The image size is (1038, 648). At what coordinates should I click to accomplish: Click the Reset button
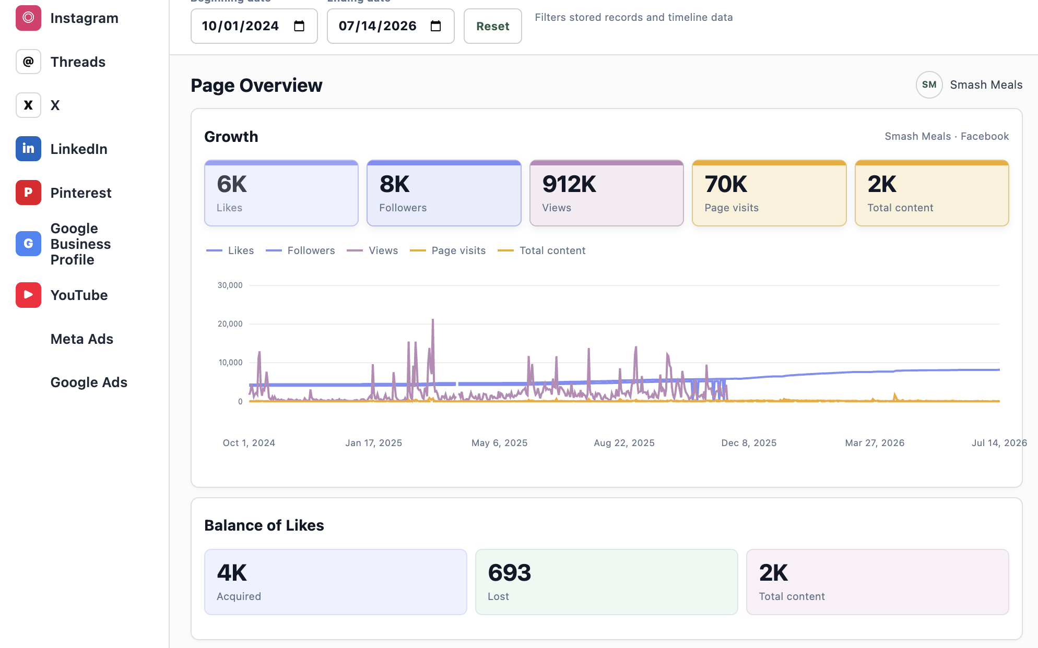pos(492,26)
